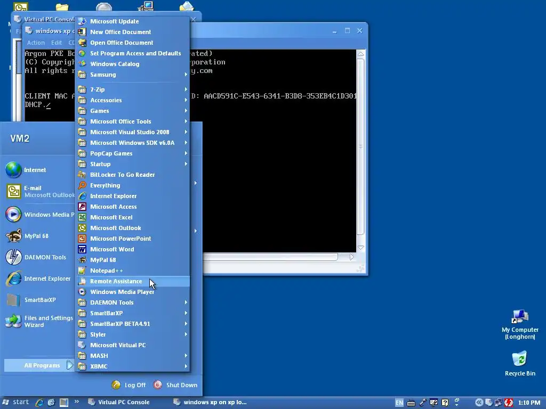Open Set Program Access and Defaults
Image resolution: width=546 pixels, height=409 pixels.
pyautogui.click(x=133, y=53)
